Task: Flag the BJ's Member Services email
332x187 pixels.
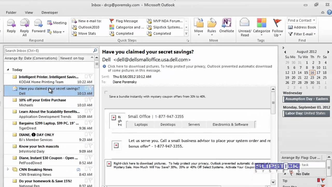Action: click(x=91, y=134)
